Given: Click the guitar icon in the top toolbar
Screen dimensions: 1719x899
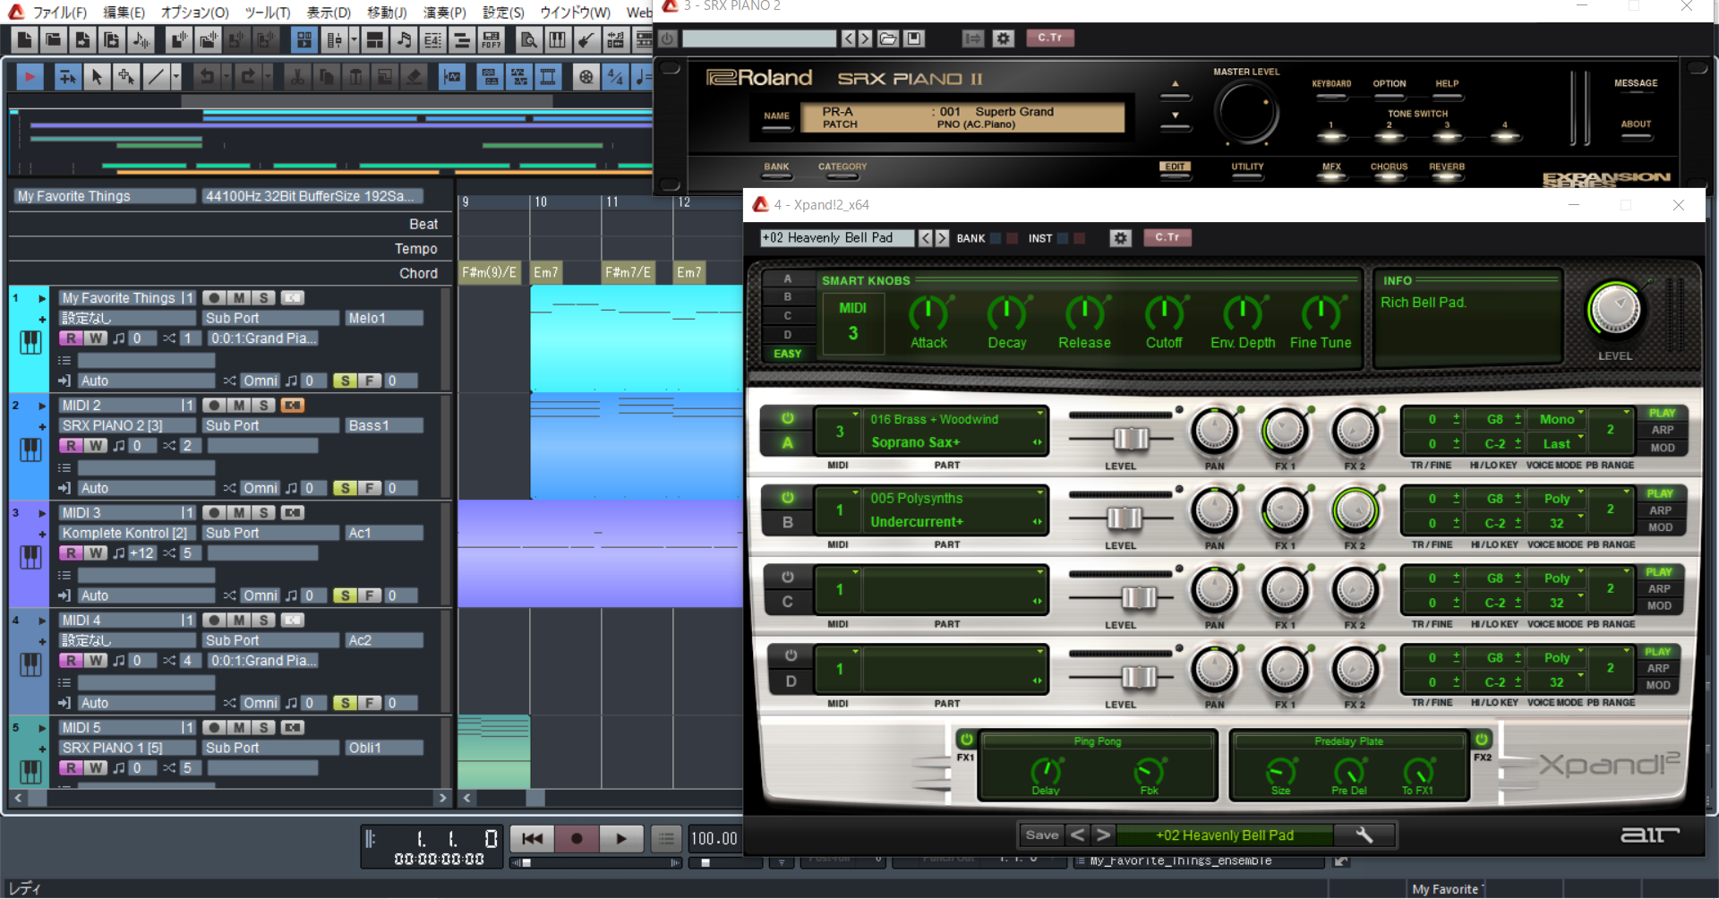Looking at the screenshot, I should [x=586, y=40].
